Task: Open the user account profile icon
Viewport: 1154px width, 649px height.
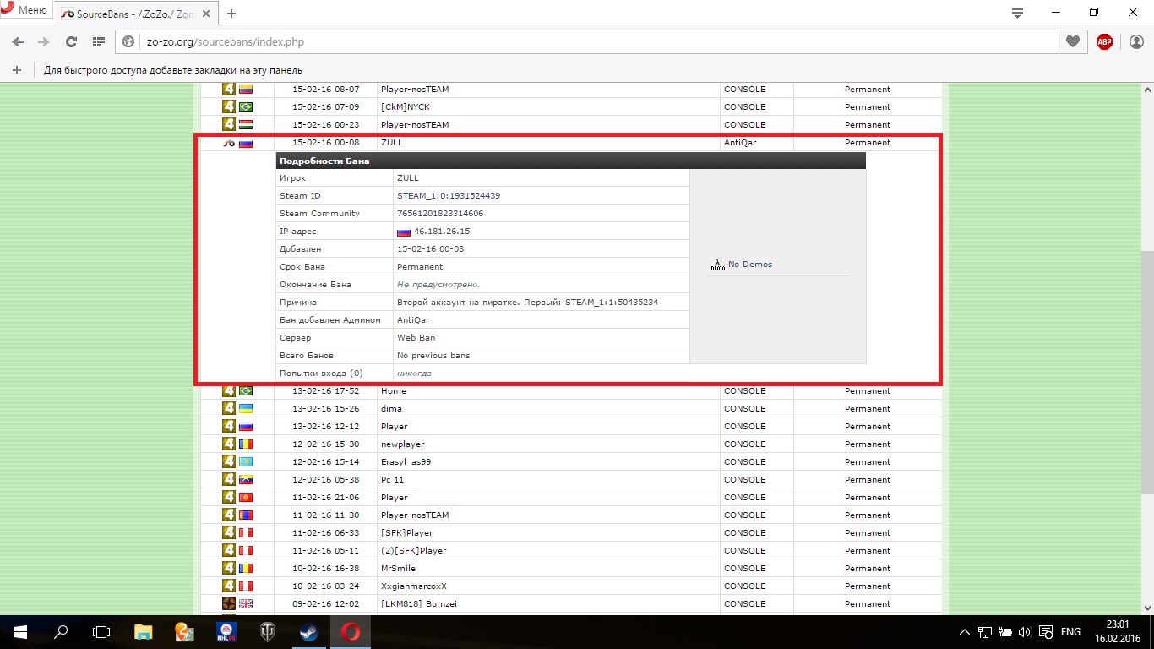Action: pos(1136,41)
